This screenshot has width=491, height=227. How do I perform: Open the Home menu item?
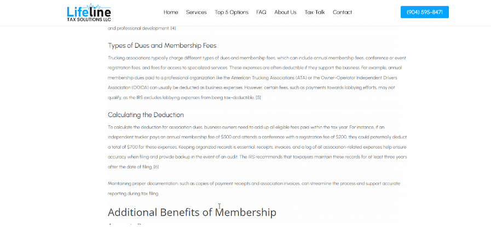coord(171,12)
